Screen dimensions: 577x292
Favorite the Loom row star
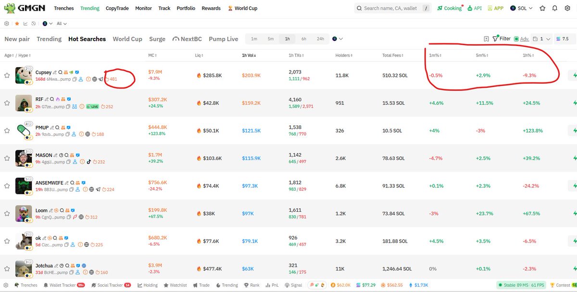click(x=7, y=213)
